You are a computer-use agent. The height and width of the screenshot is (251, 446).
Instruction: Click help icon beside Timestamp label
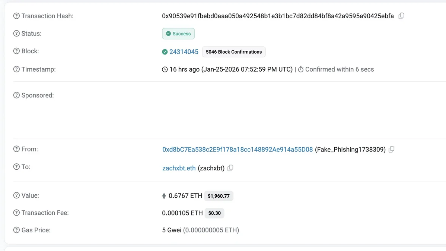16,69
